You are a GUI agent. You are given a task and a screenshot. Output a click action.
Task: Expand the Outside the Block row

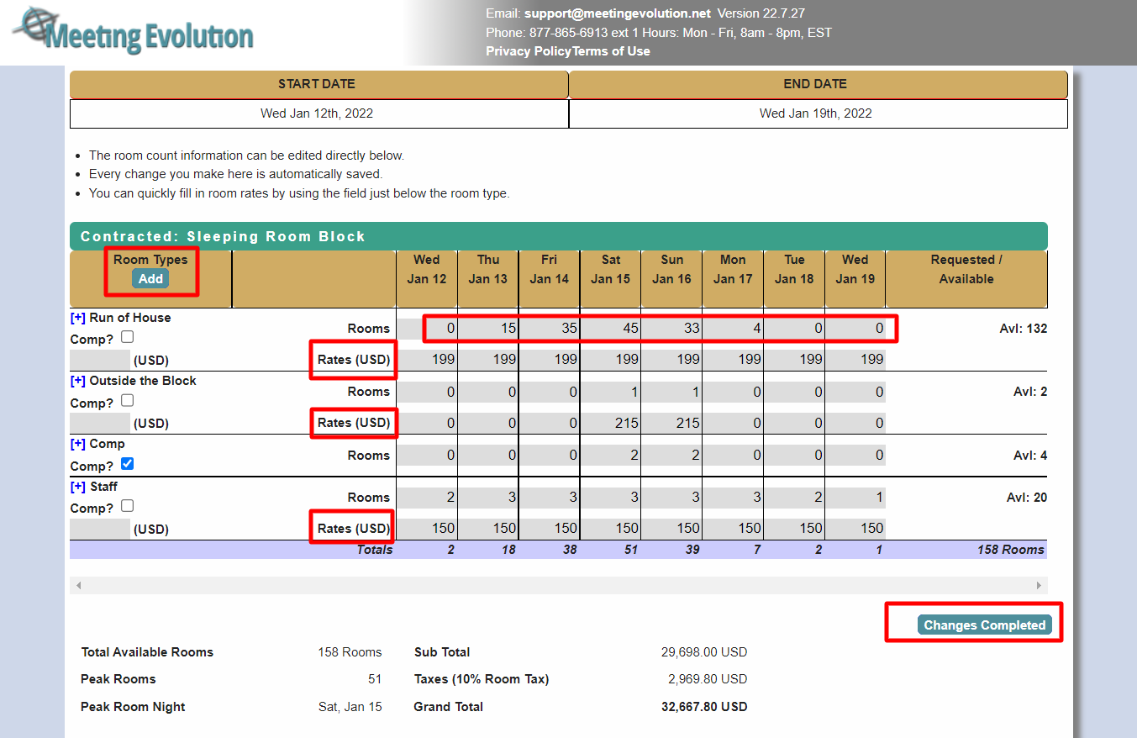pos(78,381)
